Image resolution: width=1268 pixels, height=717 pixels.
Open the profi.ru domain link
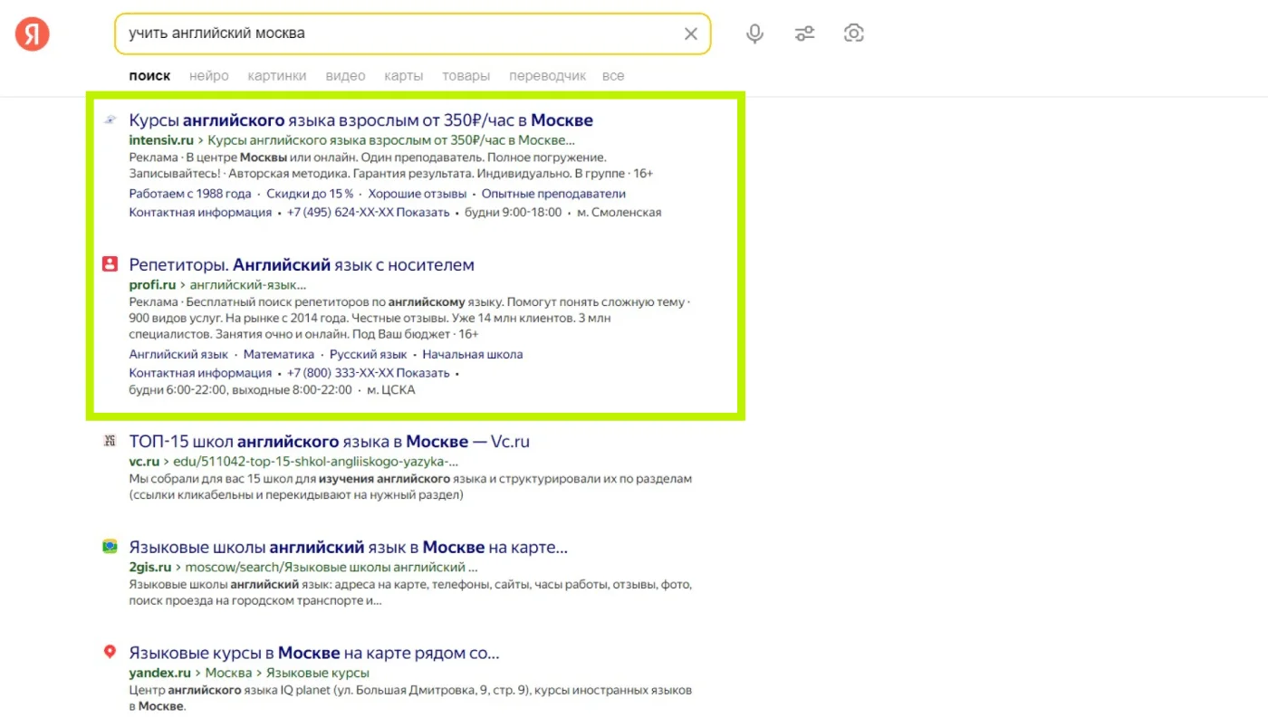point(152,285)
